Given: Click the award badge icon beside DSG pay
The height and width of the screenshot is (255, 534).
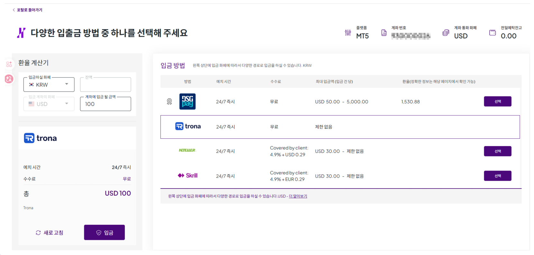Looking at the screenshot, I should (x=169, y=101).
